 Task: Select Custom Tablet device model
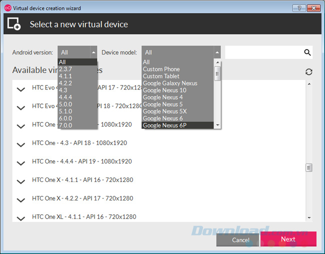(x=177, y=76)
